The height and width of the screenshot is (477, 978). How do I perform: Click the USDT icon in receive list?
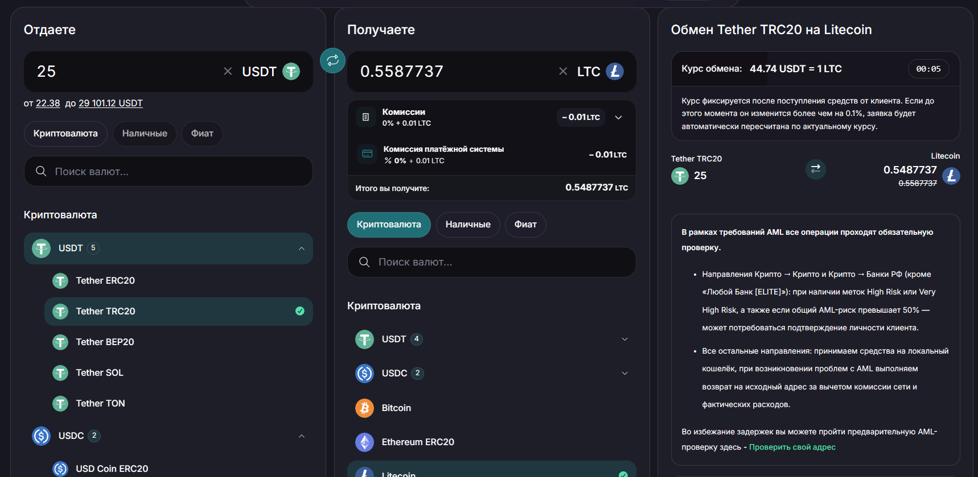[364, 339]
